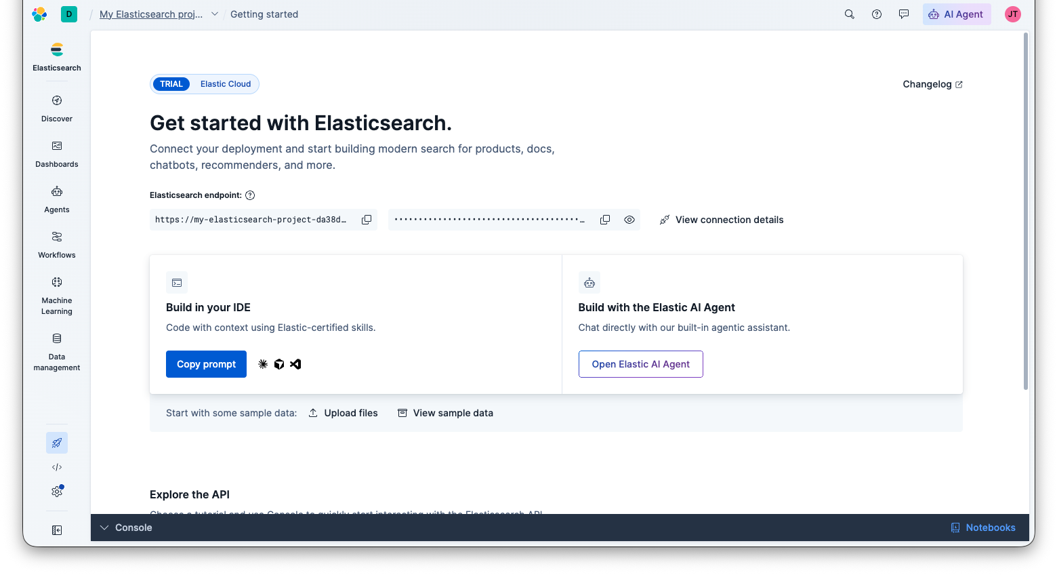1057x575 pixels.
Task: Open the feedback chat icon
Action: [904, 14]
